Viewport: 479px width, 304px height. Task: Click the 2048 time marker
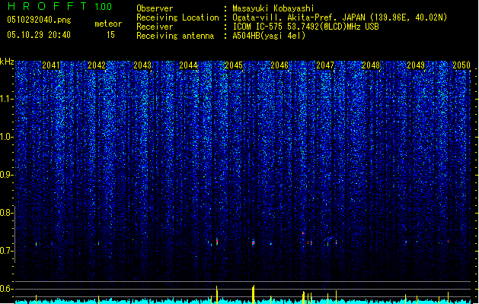point(371,65)
